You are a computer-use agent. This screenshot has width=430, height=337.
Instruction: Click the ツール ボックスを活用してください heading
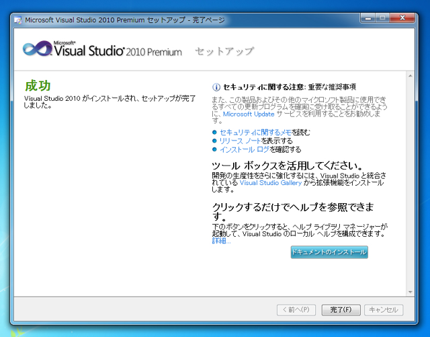[x=288, y=166]
